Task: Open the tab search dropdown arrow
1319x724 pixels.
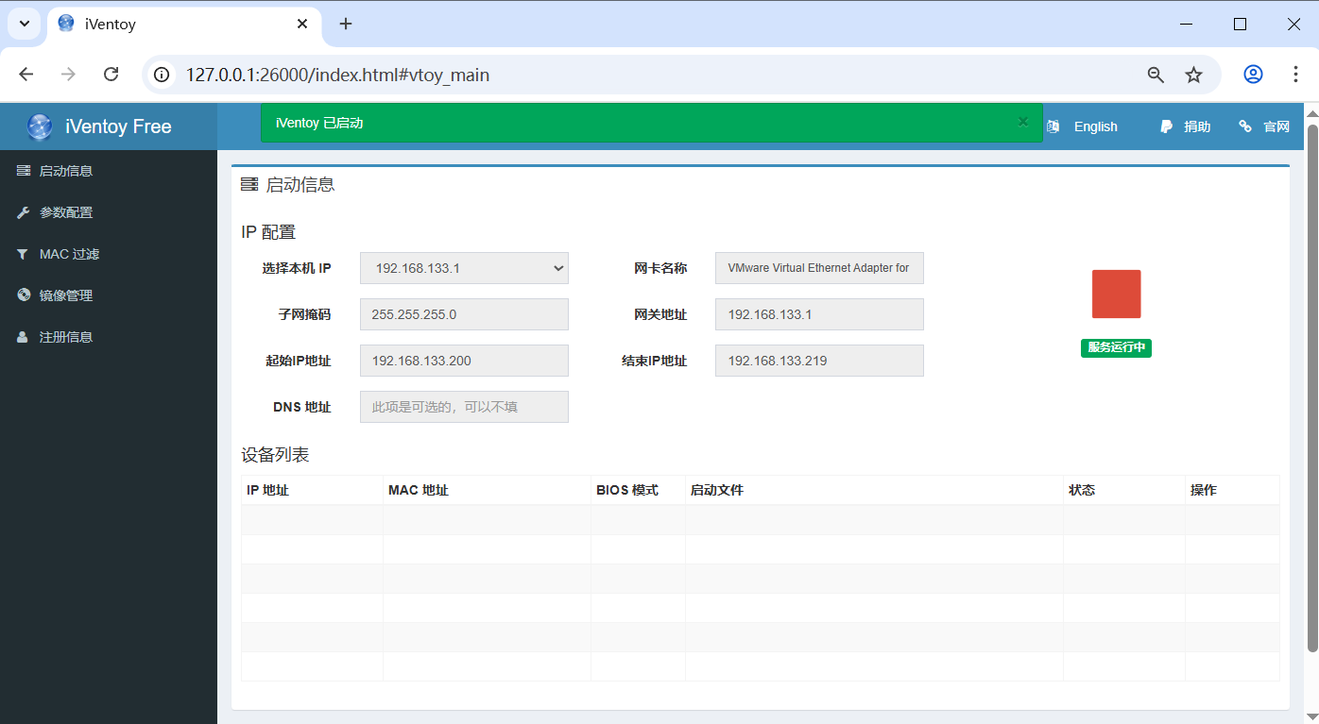Action: coord(24,24)
